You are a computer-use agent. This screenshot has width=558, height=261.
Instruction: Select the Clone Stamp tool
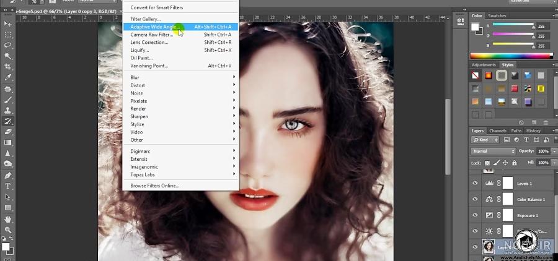coord(7,110)
